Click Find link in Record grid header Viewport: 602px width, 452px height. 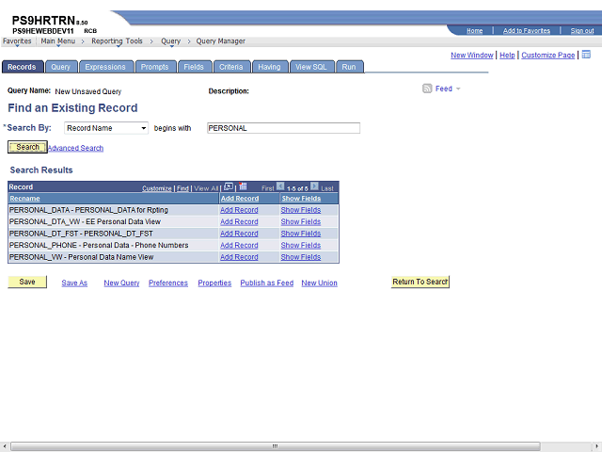click(182, 188)
